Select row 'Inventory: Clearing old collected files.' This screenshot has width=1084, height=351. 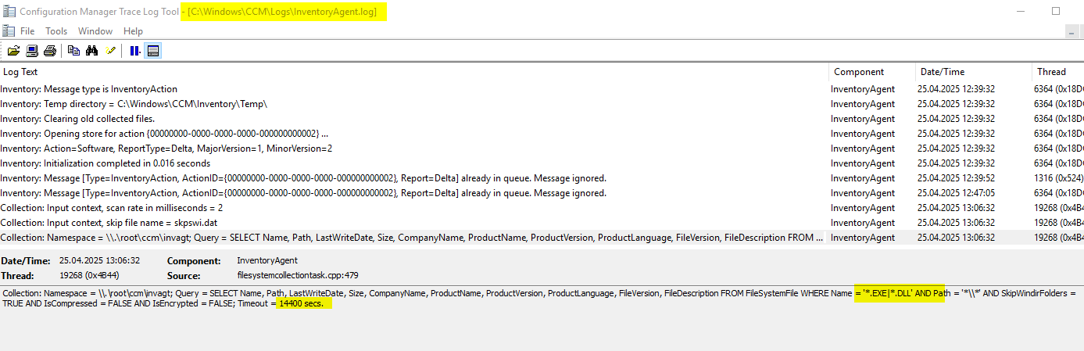(x=542, y=119)
